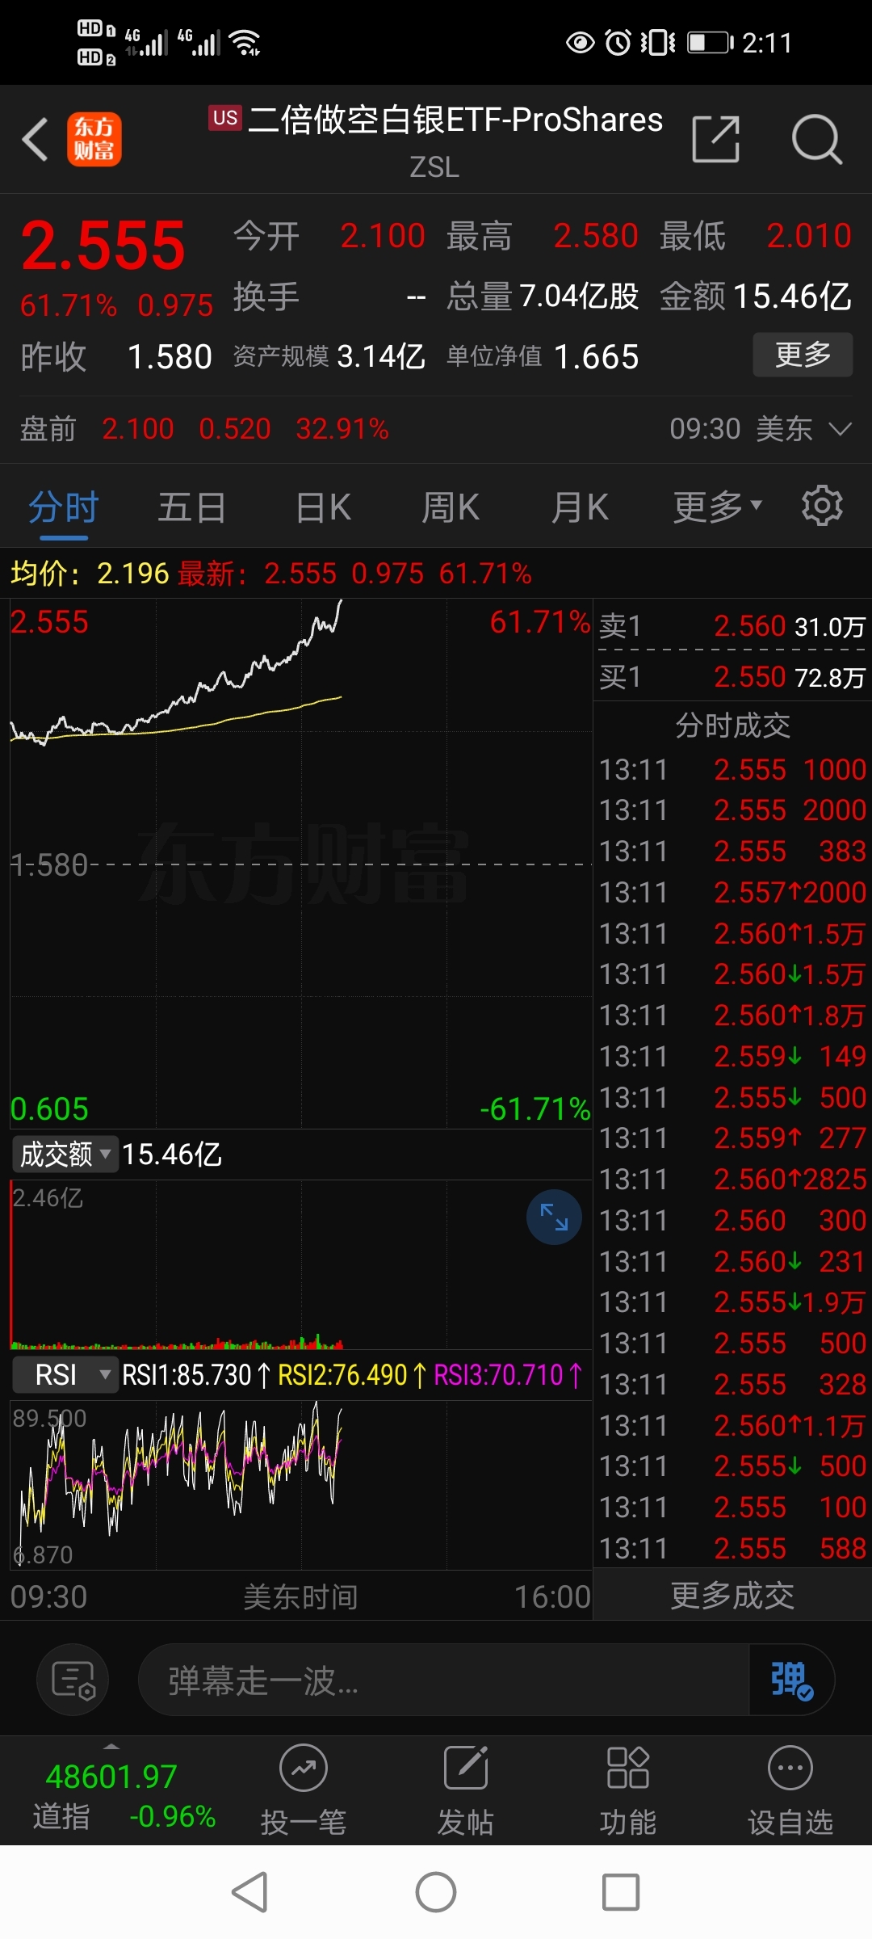Tap Android home navigation button
The image size is (872, 1939).
point(436,1892)
